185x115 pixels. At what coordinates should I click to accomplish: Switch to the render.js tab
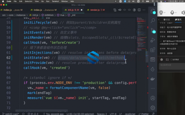coord(96,10)
